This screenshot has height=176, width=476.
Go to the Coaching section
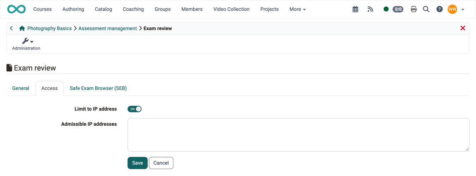coord(133,9)
